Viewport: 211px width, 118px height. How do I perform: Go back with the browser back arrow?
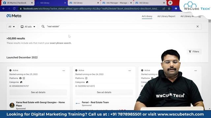pos(4,9)
